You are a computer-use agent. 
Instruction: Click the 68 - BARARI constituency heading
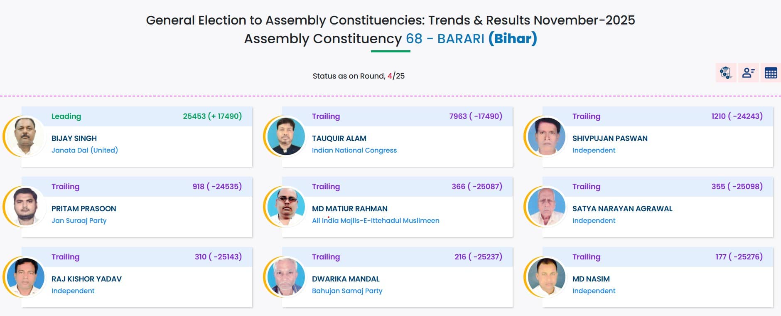tap(445, 39)
